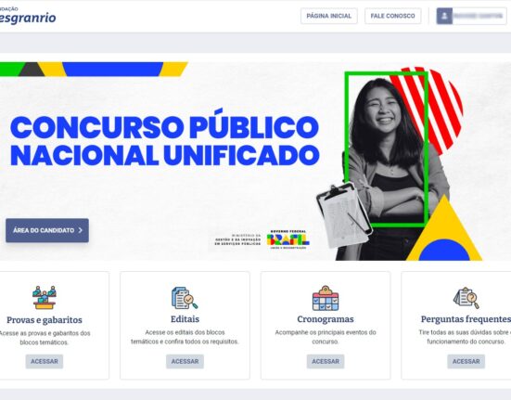The width and height of the screenshot is (511, 400).
Task: Click Acessar under Editais
Action: pyautogui.click(x=185, y=361)
